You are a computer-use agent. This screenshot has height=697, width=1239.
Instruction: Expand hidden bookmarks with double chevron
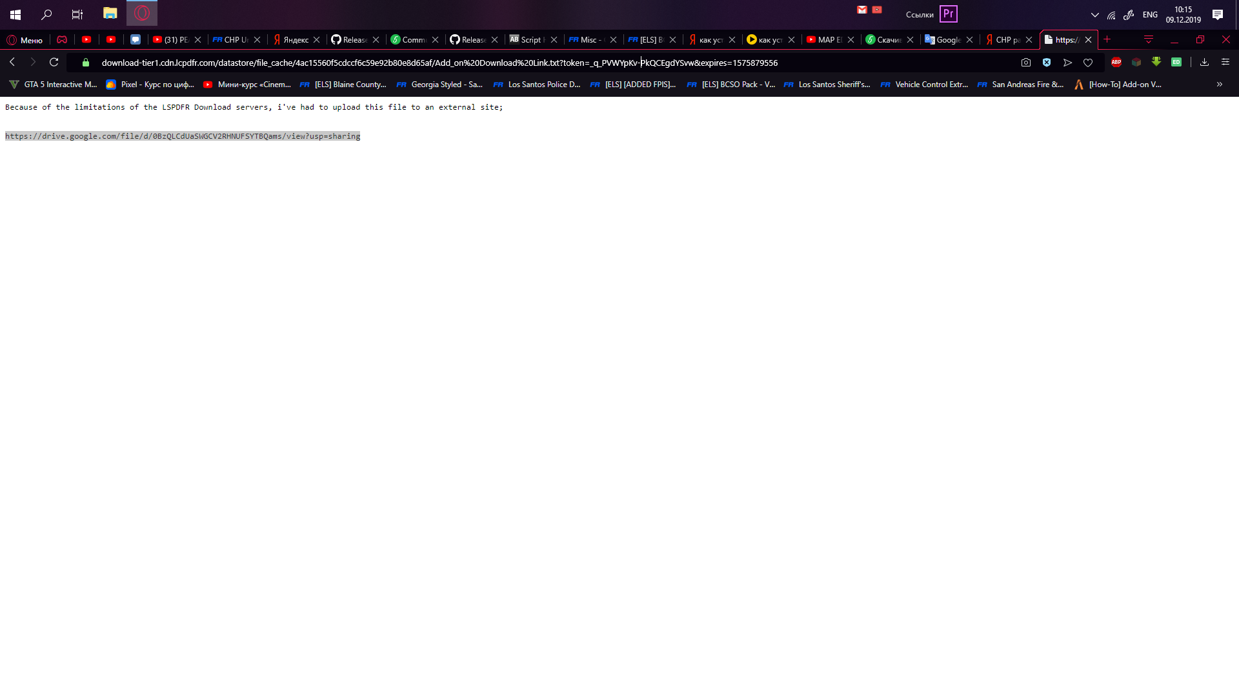[x=1220, y=85]
